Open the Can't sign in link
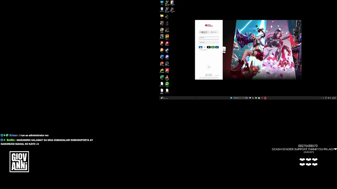This screenshot has width=337, height=189. pos(209,74)
